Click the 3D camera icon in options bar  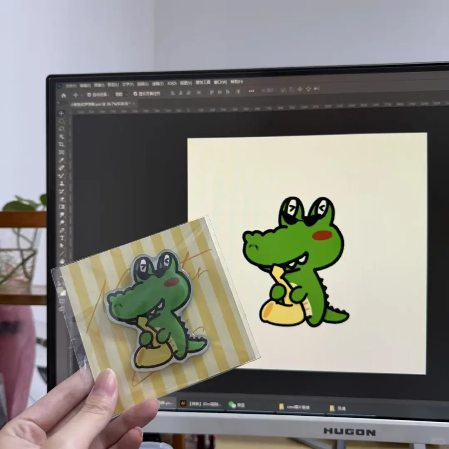pos(316,89)
